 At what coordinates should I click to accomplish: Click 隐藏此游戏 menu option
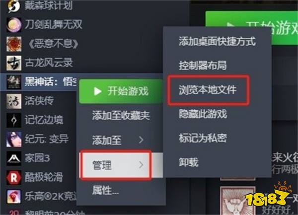coord(203,114)
